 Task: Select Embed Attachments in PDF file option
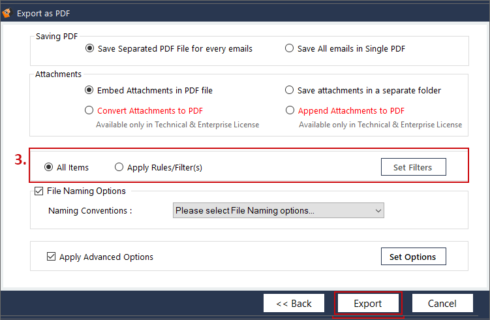coord(89,90)
